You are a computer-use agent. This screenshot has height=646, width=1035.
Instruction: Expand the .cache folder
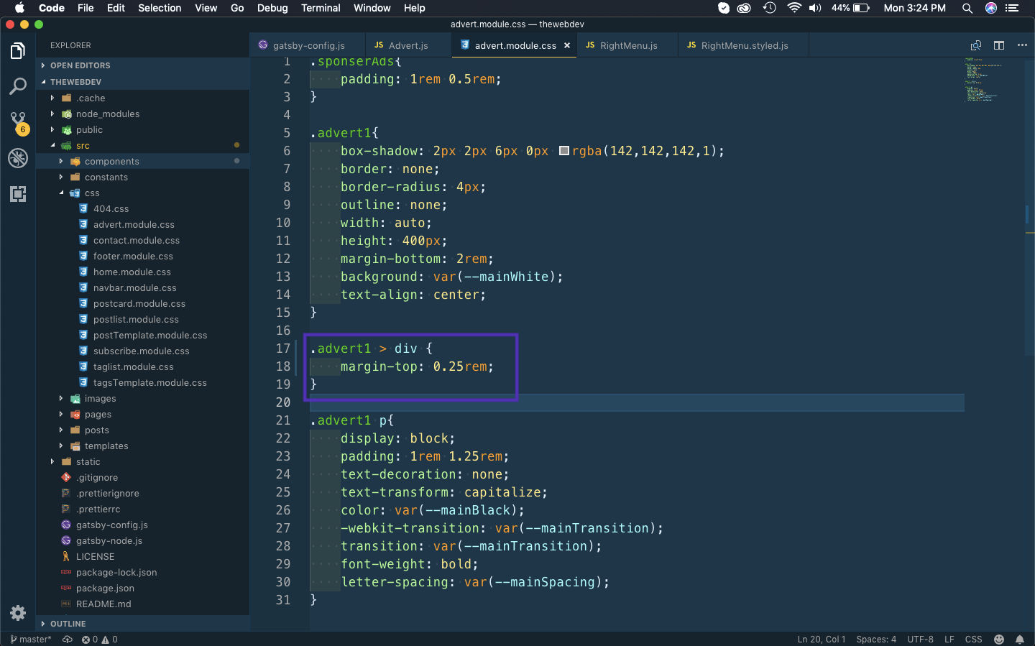coord(143,98)
